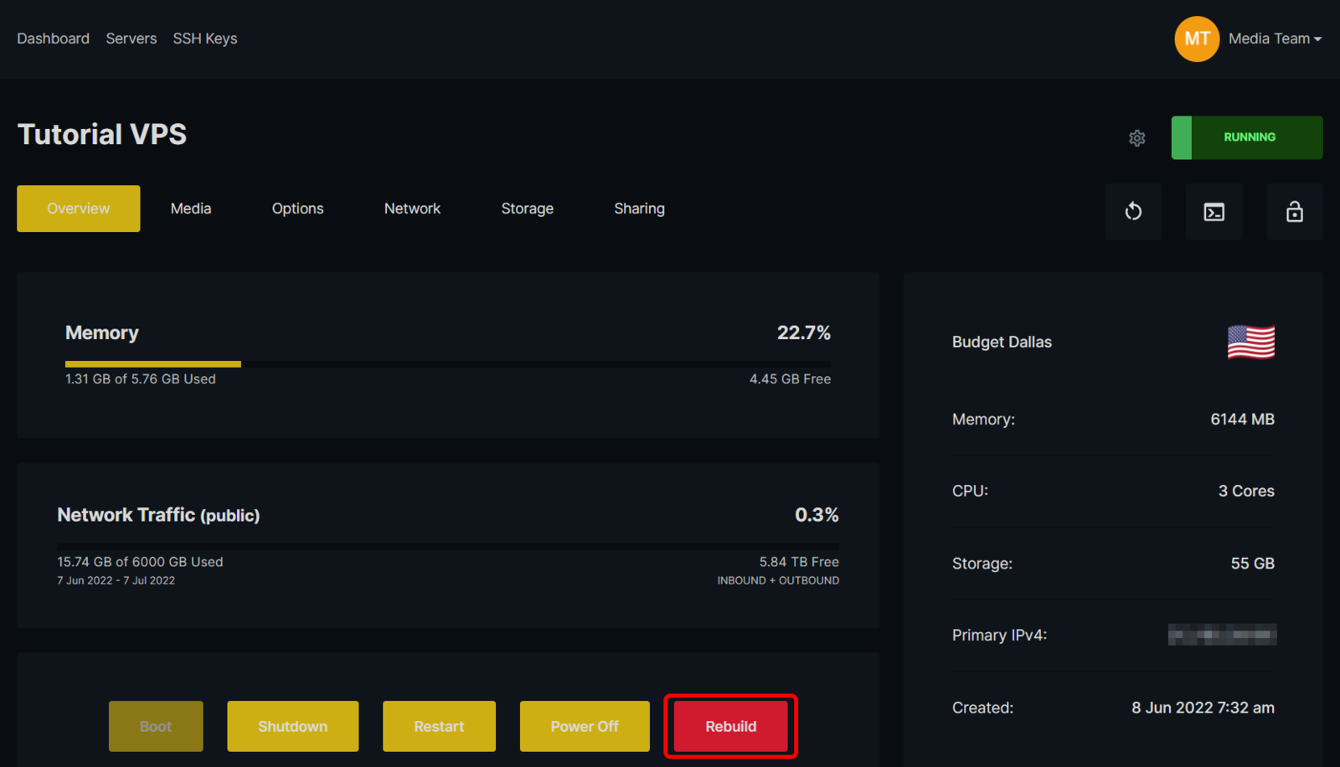Click the US flag icon
This screenshot has height=767, width=1340.
(x=1250, y=342)
